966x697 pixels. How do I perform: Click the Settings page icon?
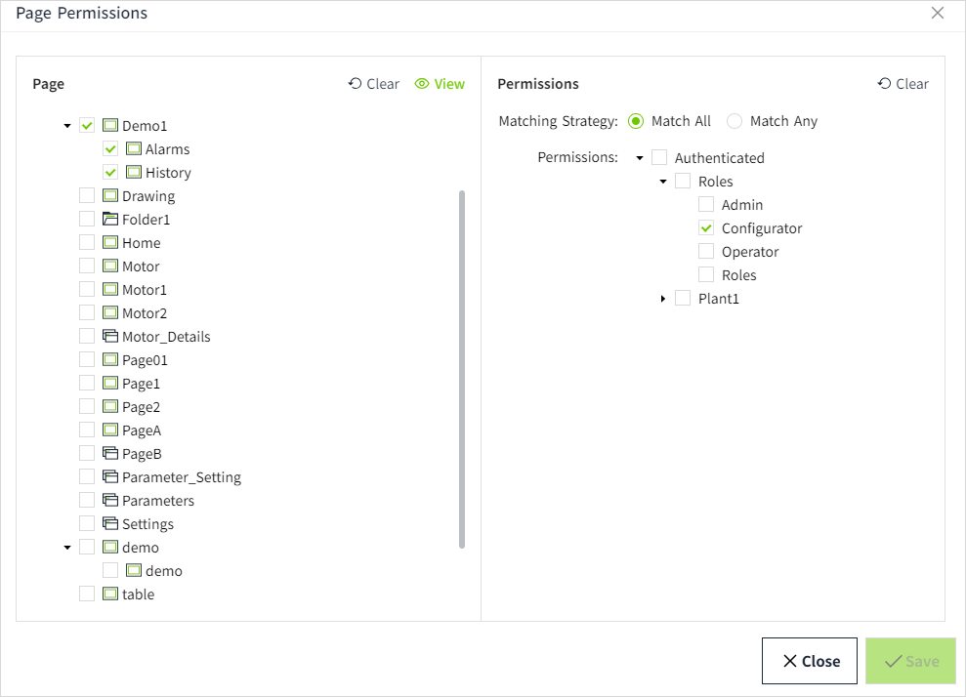(110, 524)
